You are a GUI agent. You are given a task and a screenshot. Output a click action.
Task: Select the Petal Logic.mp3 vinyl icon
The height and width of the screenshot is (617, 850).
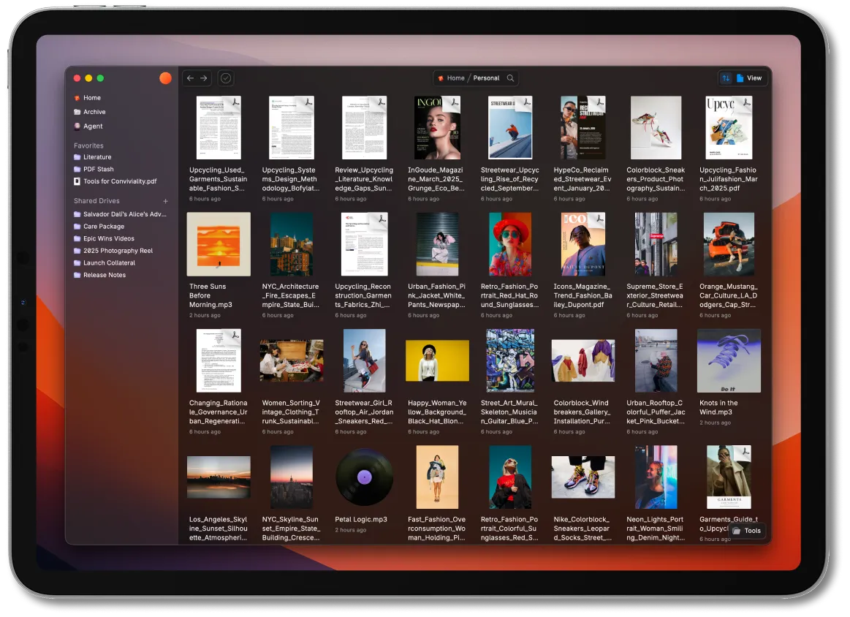364,477
